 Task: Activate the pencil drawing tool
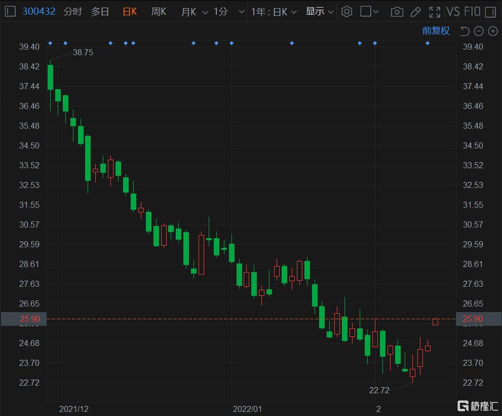[415, 12]
